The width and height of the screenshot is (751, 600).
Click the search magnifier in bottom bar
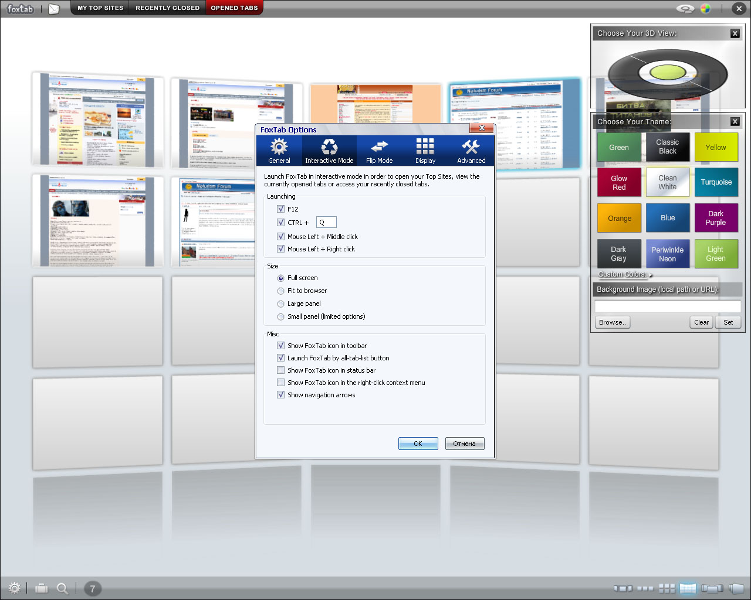[62, 588]
